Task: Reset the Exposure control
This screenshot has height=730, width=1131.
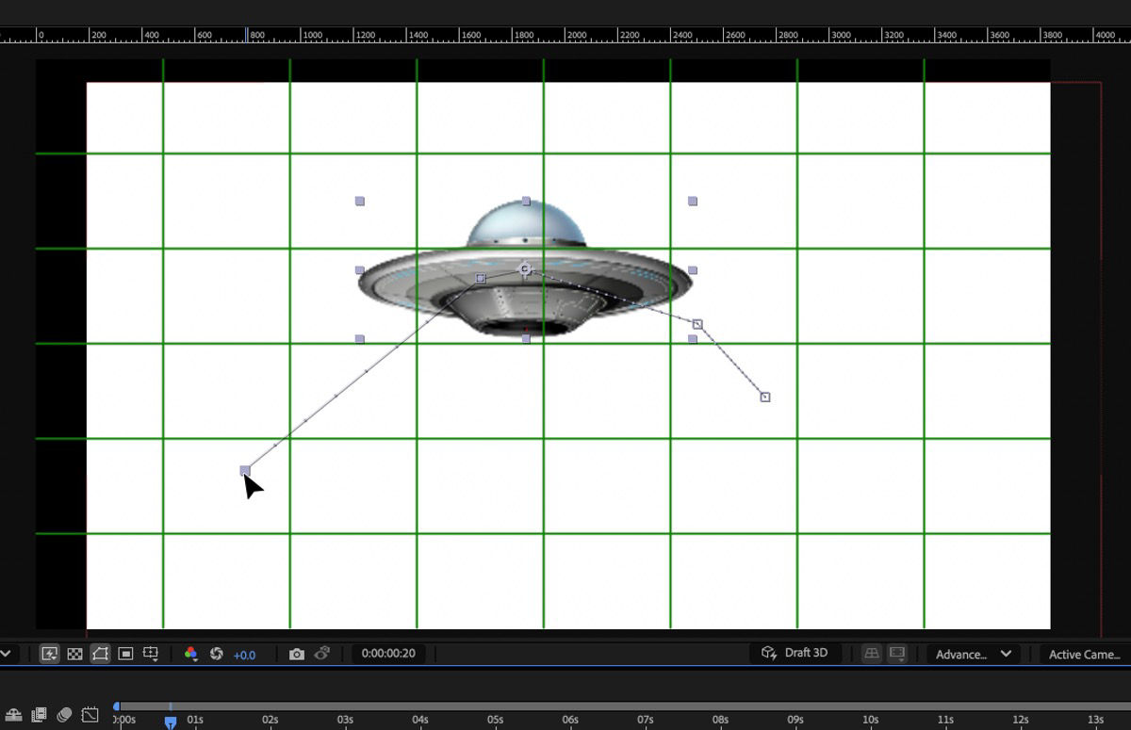Action: pyautogui.click(x=216, y=653)
